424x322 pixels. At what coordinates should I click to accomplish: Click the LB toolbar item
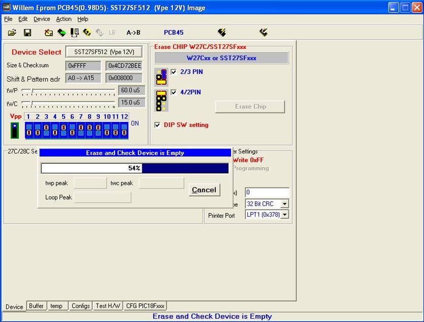(112, 33)
